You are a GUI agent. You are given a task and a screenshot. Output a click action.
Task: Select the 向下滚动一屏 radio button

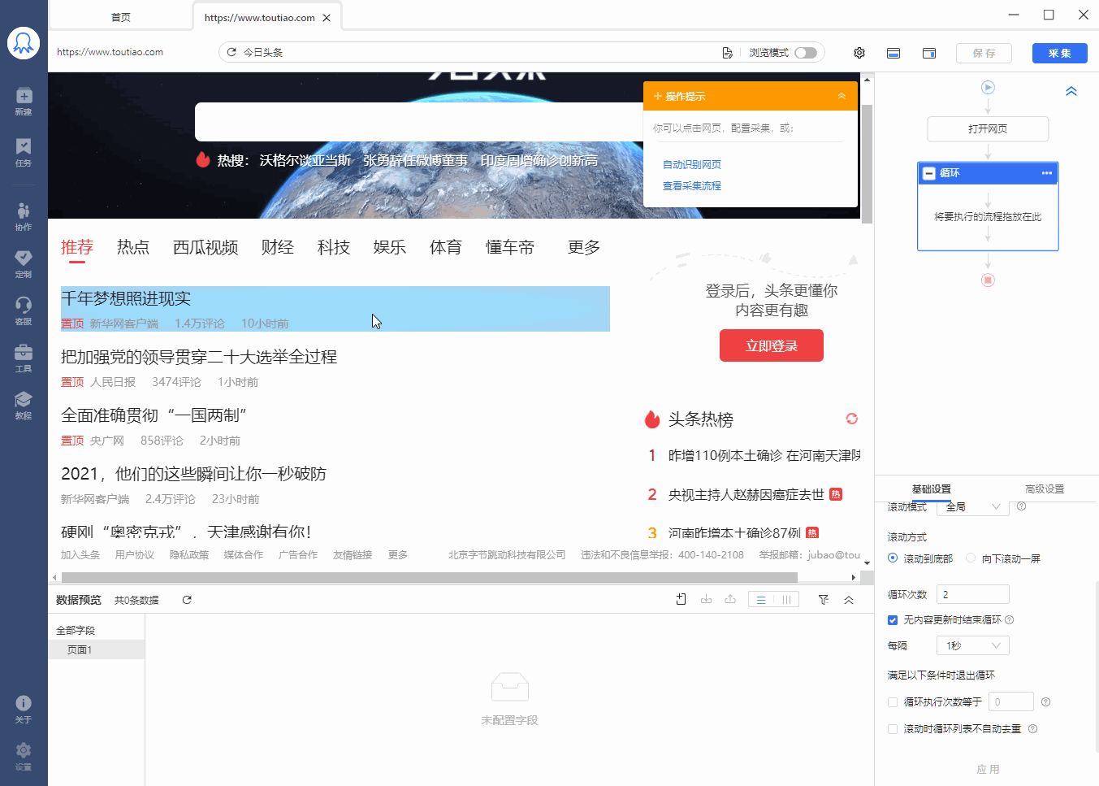(971, 558)
